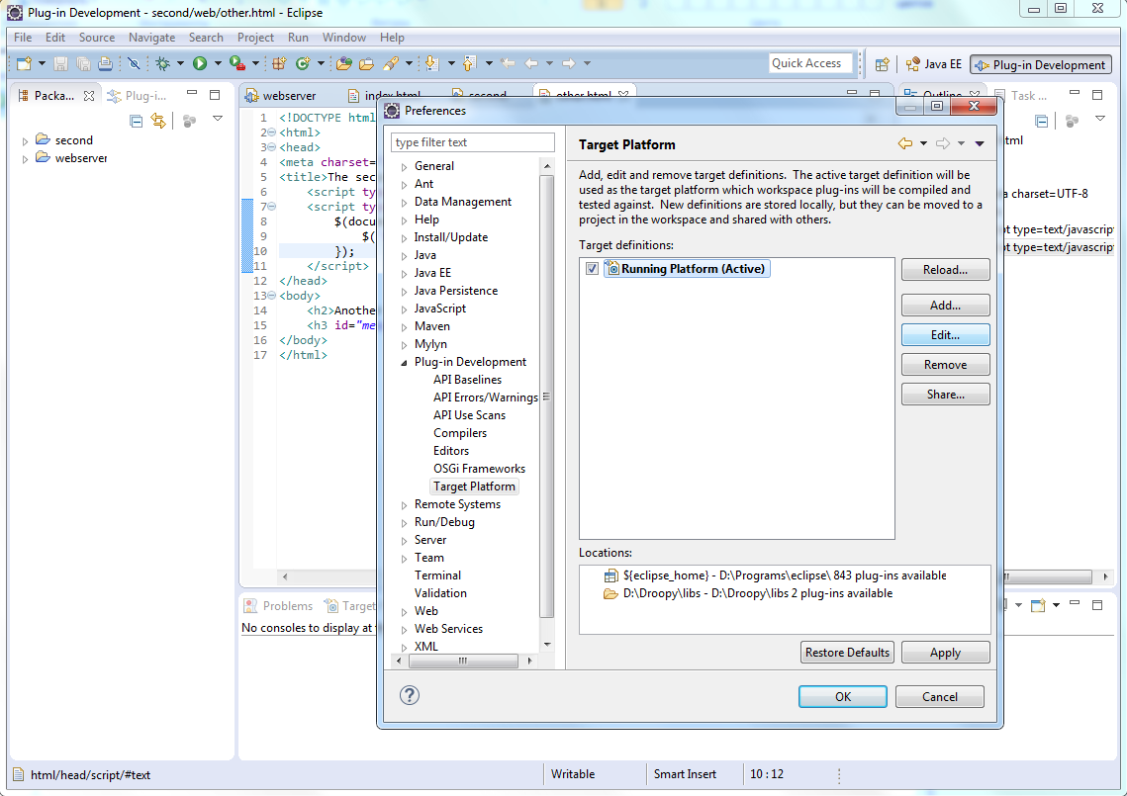Expand the Web Services preferences node

404,629
